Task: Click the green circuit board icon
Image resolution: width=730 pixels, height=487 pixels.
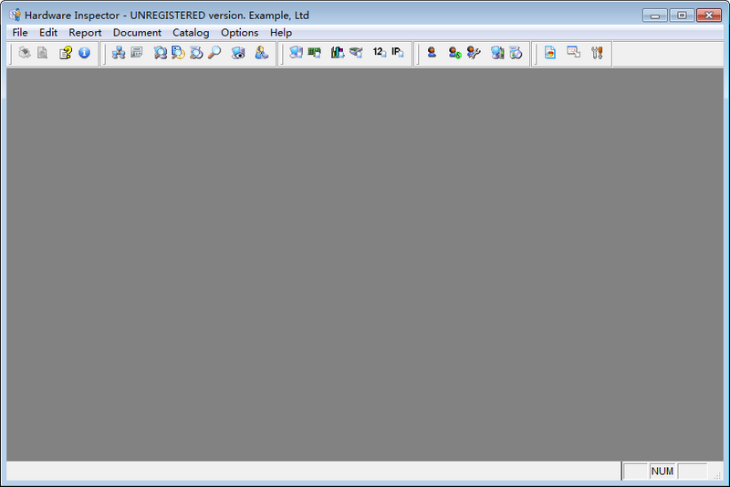Action: coord(314,53)
